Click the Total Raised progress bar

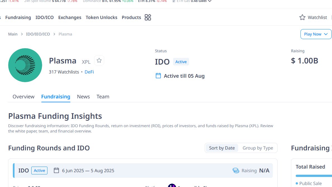(314, 176)
